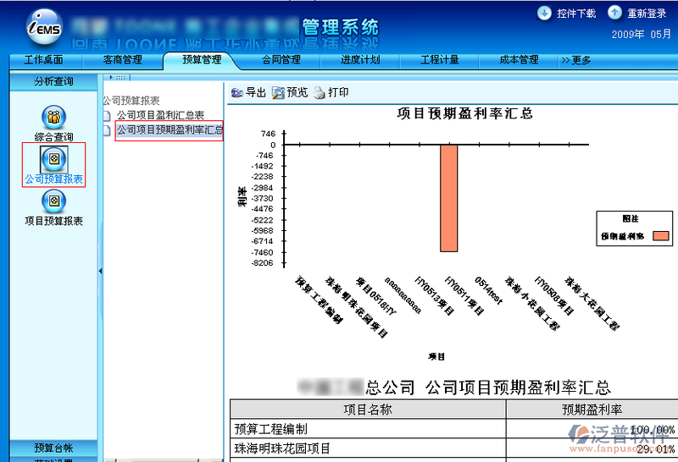The height and width of the screenshot is (462, 678).
Task: Select 公司项目预期盈利率汇总 in the tree
Action: coord(169,130)
